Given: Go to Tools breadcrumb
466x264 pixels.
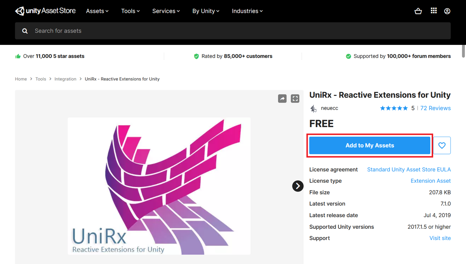Looking at the screenshot, I should [x=41, y=79].
